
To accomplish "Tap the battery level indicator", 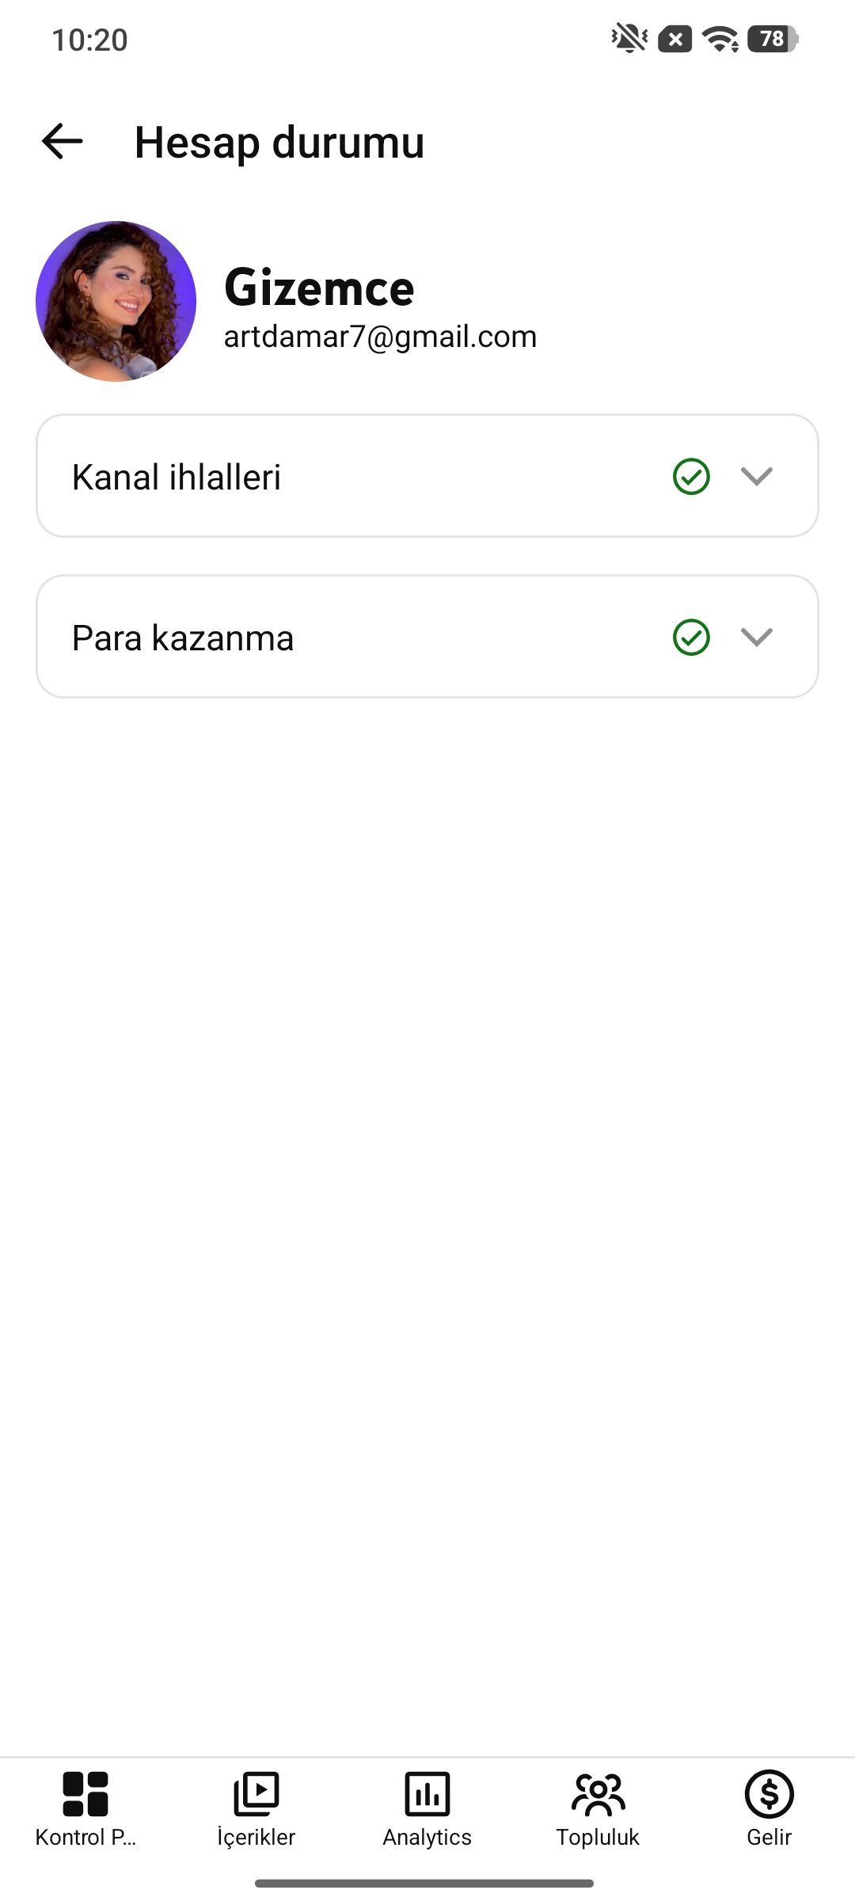I will point(773,39).
